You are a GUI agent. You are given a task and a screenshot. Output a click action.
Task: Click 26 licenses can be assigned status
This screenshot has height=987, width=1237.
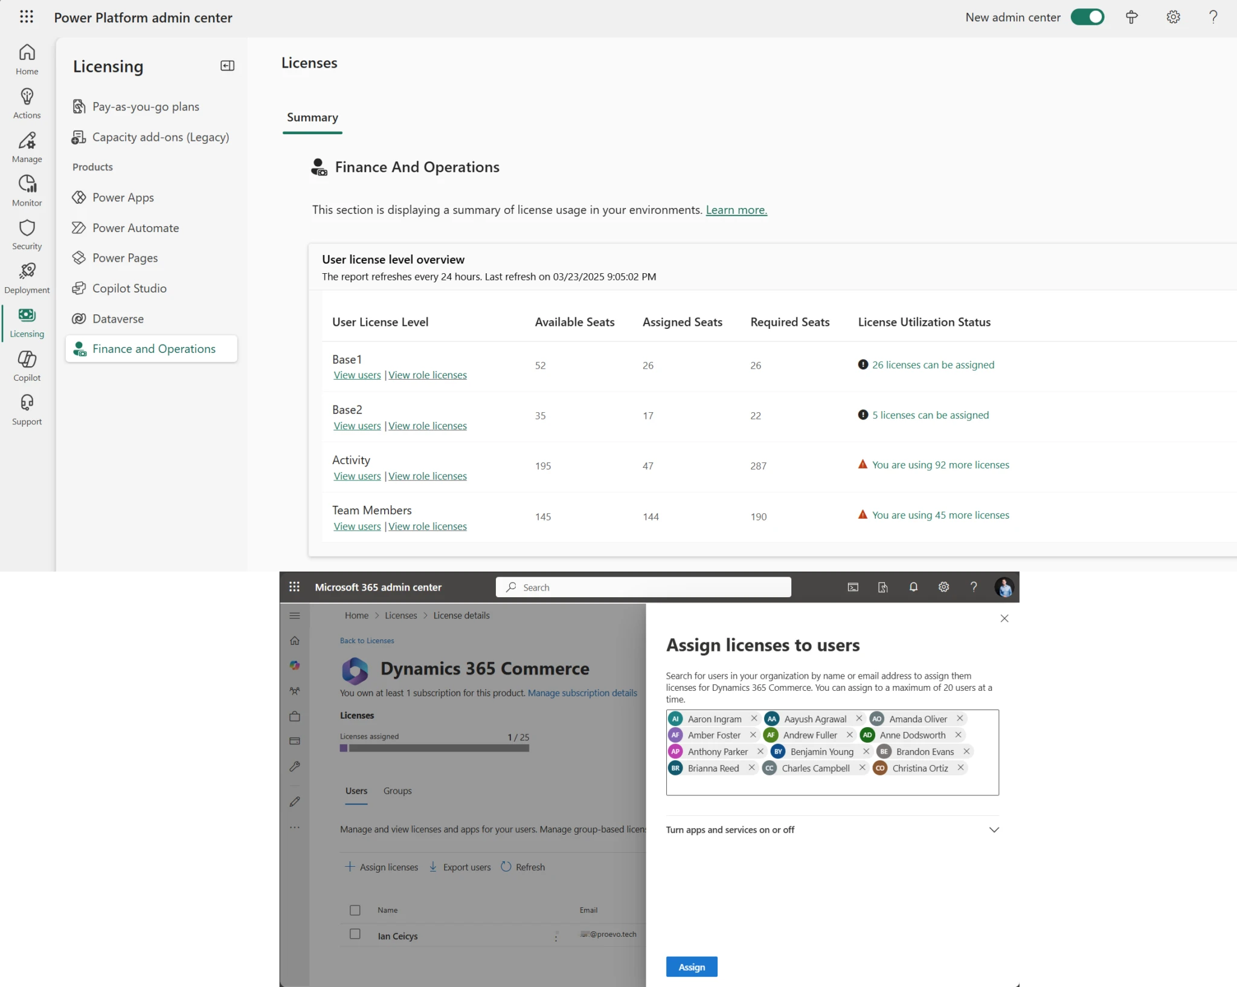[933, 364]
